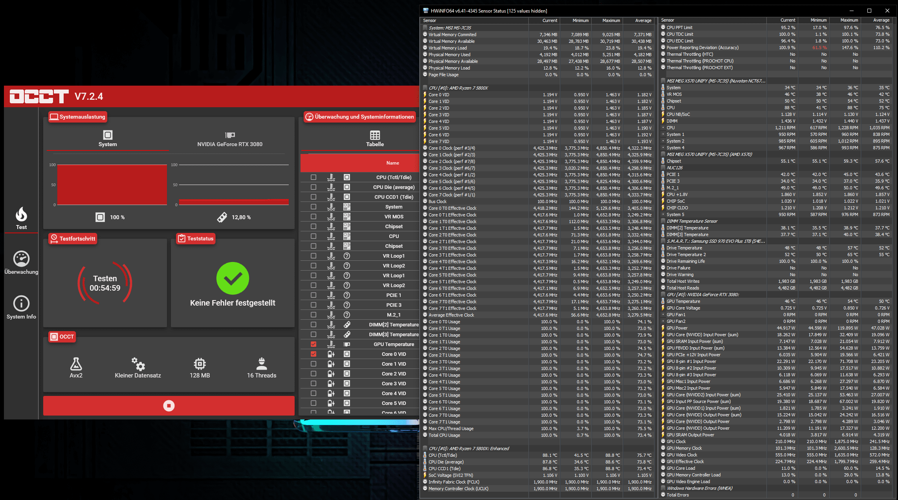Click the Testfortschritt panel label
898x500 pixels.
[x=73, y=238]
